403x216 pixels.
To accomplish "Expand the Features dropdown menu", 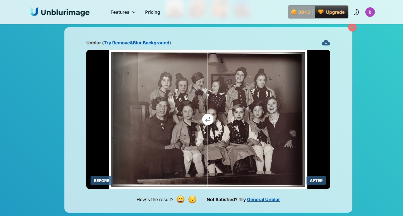I will click(123, 12).
